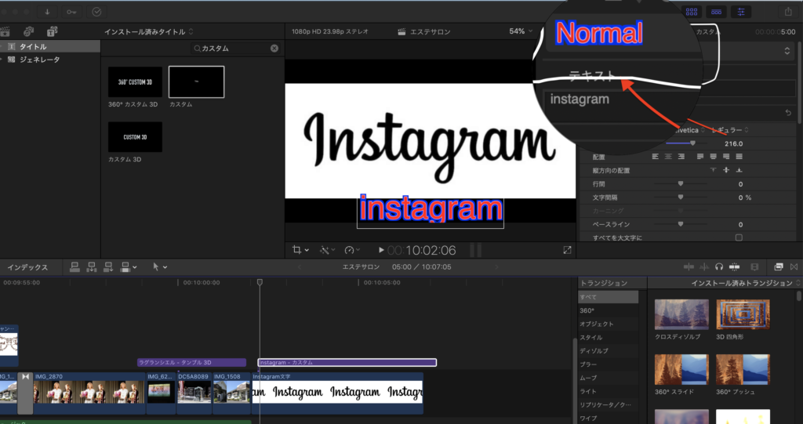Adjust the 文字間隔 tracking slider
This screenshot has width=803, height=424.
(x=681, y=198)
